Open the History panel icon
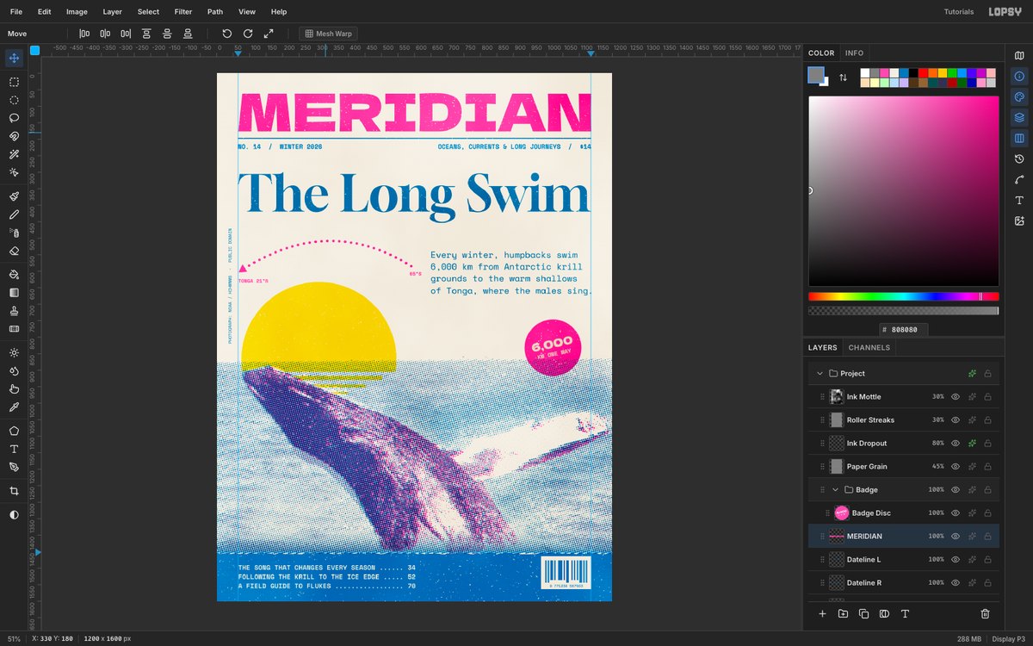 point(1019,159)
